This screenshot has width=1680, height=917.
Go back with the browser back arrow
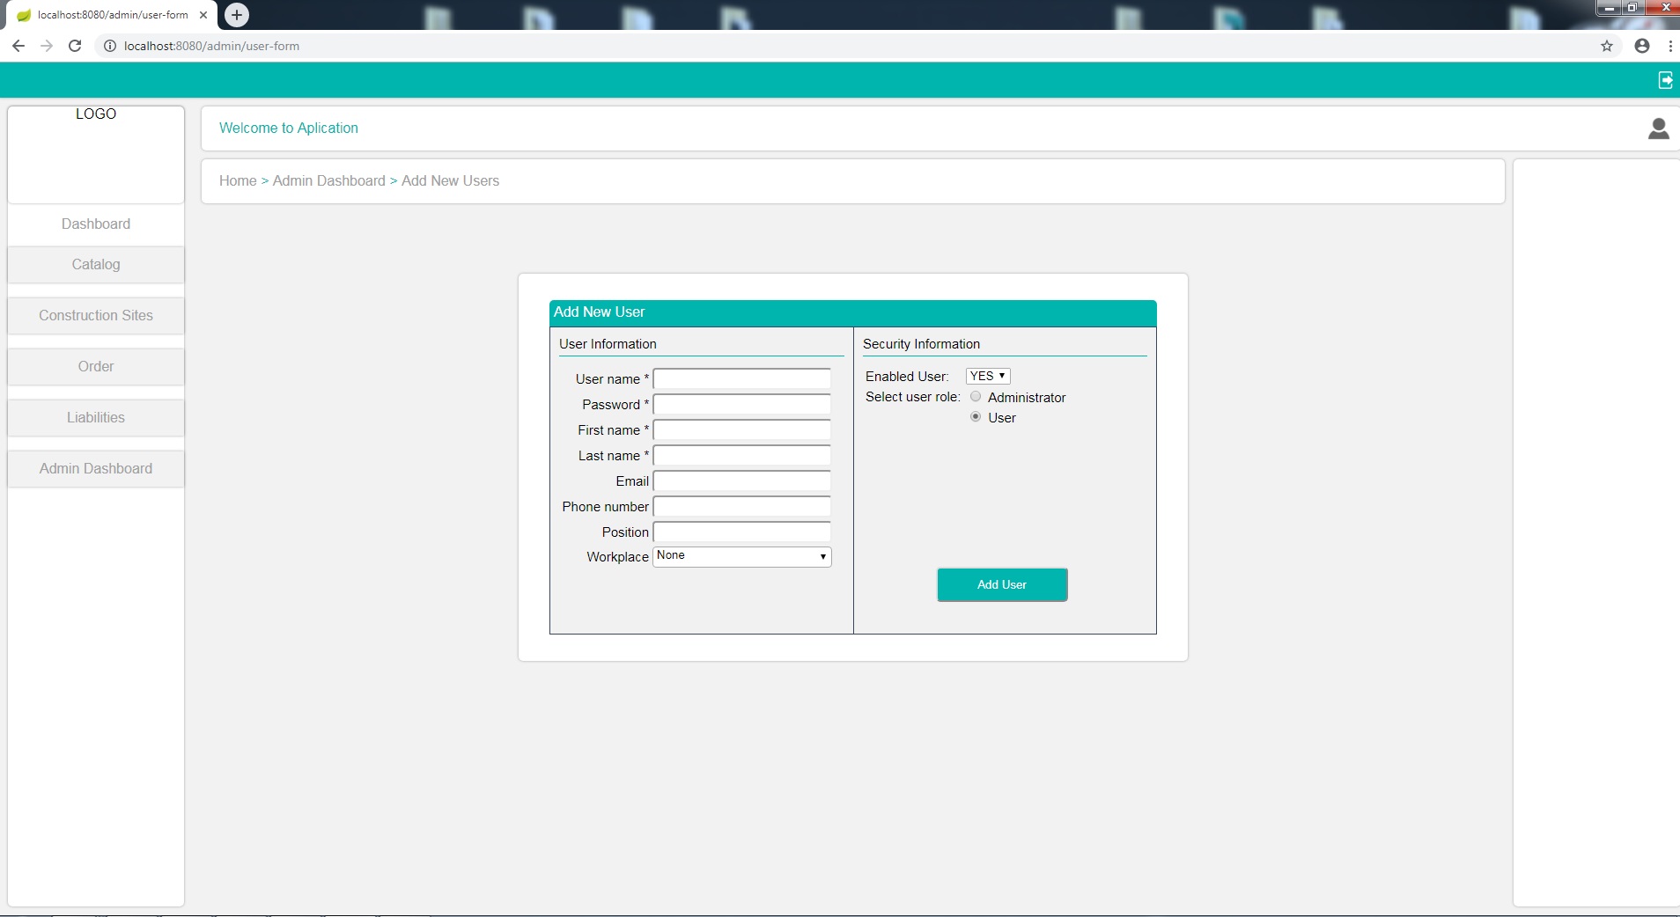point(18,46)
